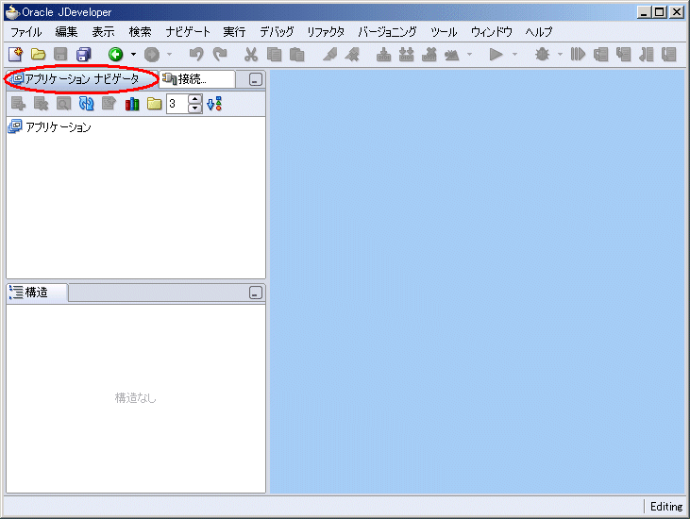Open the 実行 menu
Screen dimensions: 690x519
(x=234, y=32)
